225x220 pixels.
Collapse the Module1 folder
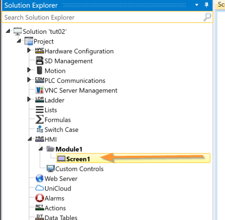point(41,149)
